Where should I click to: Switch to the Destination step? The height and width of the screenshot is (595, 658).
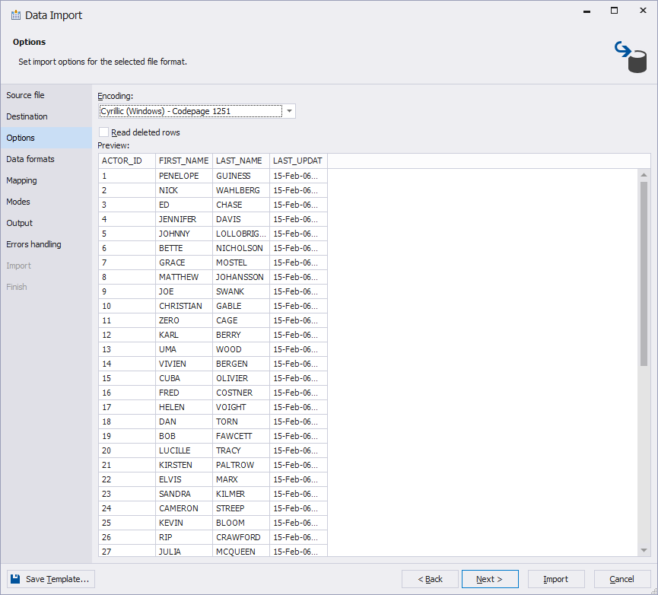27,116
